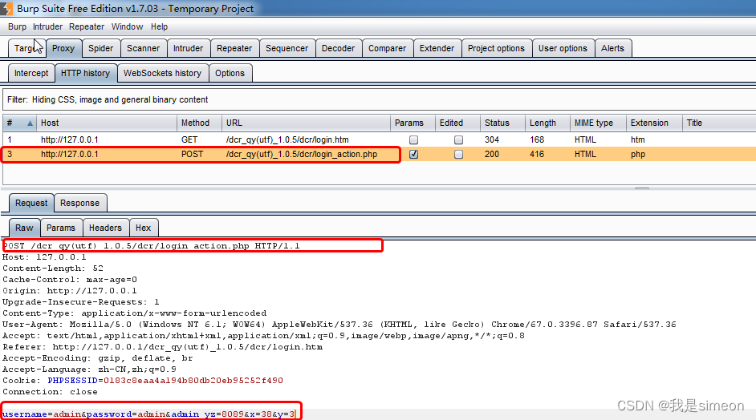The height and width of the screenshot is (420, 756).
Task: Check Params box for login.htm row
Action: click(x=413, y=139)
